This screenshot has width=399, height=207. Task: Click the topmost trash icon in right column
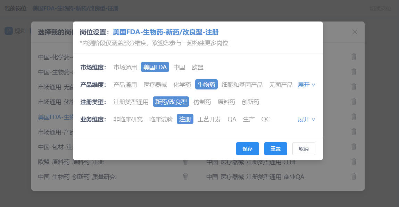pos(354,57)
